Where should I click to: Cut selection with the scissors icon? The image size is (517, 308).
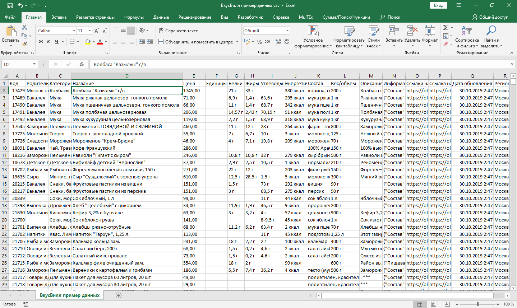point(24,28)
